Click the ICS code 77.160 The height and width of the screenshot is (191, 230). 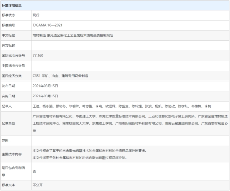[38, 55]
